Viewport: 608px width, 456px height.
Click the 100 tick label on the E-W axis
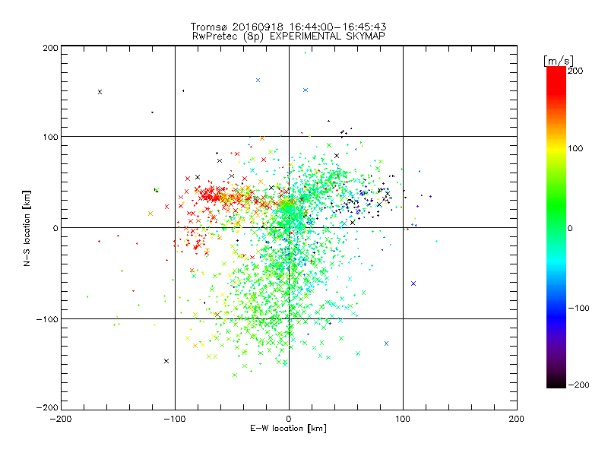[x=403, y=419]
